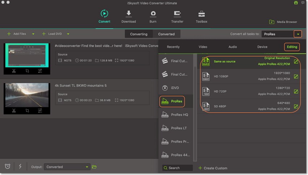308x175 pixels.
Task: Click the 1080P file icon
Action: [x=206, y=76]
